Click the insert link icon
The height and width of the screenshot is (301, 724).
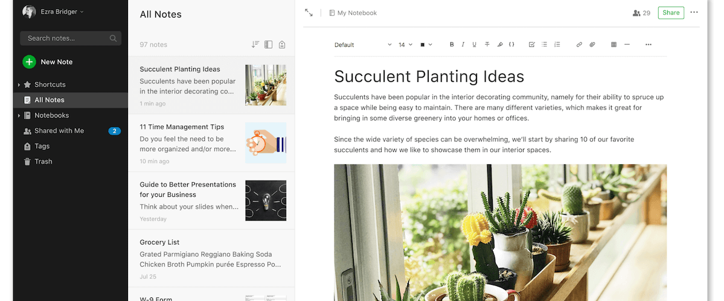click(579, 45)
